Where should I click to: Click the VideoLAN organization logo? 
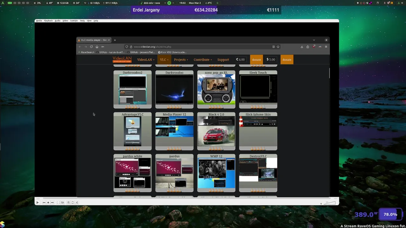pyautogui.click(x=122, y=60)
